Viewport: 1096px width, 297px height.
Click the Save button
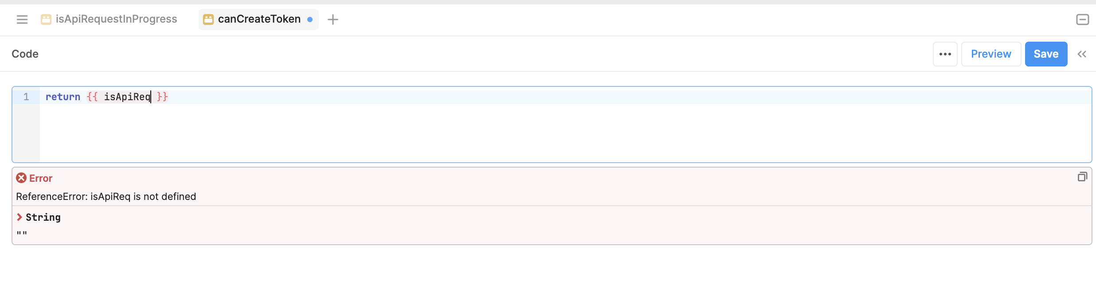[x=1046, y=54]
